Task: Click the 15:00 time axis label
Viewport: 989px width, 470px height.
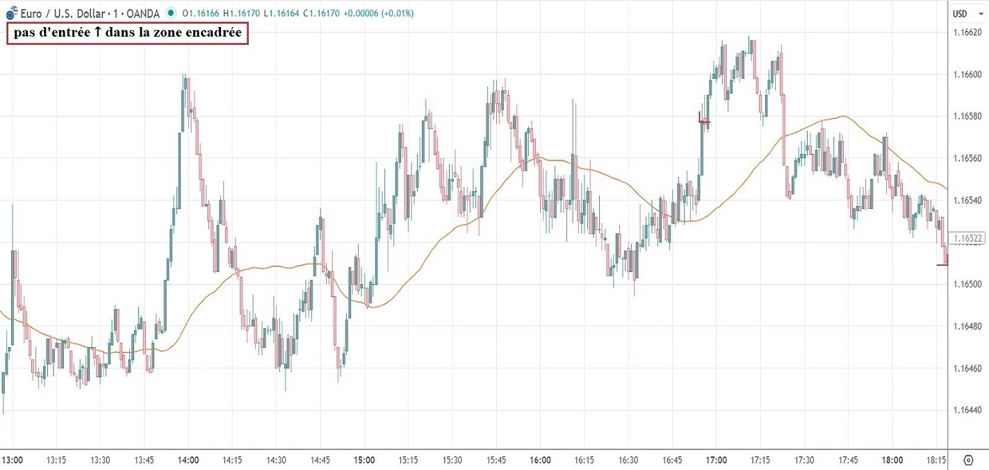Action: coord(364,460)
